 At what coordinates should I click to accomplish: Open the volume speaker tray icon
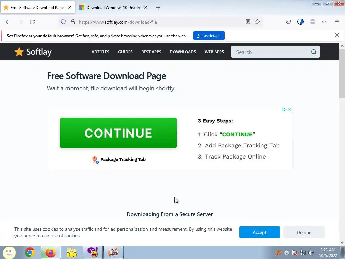coord(311,253)
